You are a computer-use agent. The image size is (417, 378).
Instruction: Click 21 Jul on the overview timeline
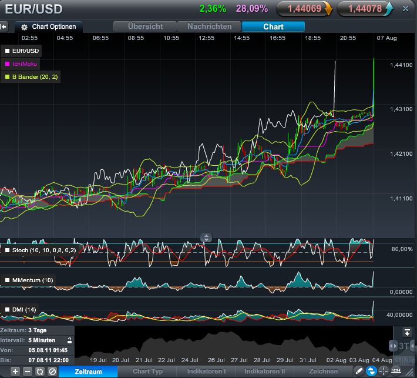coord(144,360)
